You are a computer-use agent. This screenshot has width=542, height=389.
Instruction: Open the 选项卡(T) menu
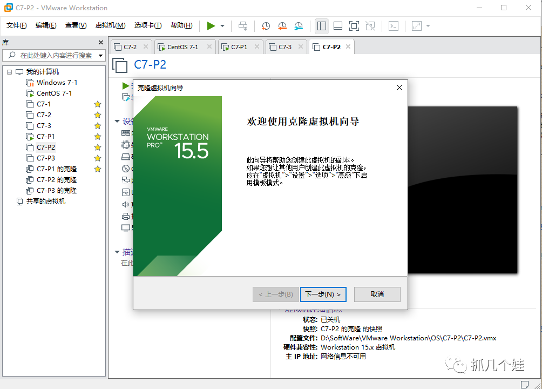coord(147,25)
